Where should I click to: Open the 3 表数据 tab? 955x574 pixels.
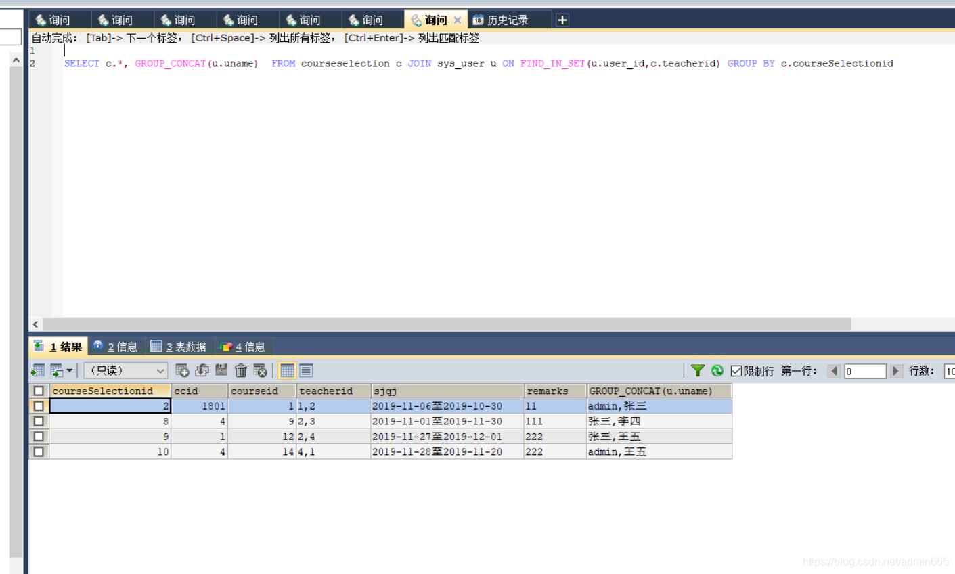pyautogui.click(x=179, y=347)
